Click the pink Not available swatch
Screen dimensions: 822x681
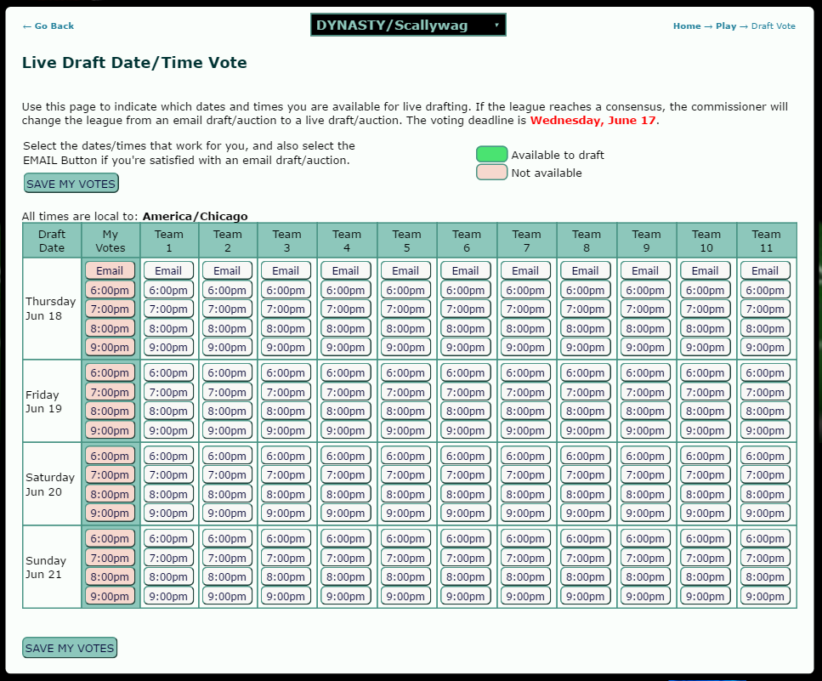[491, 172]
